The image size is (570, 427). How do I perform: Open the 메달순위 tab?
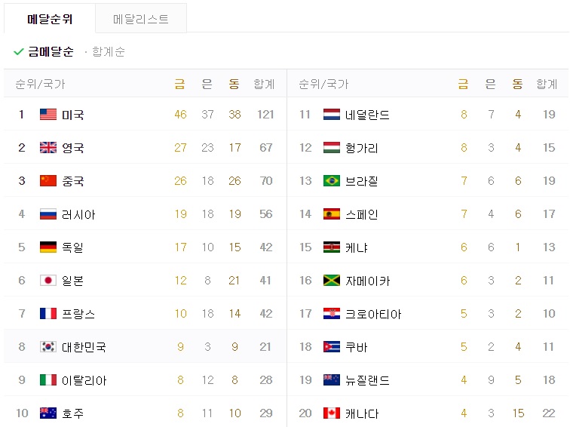click(50, 19)
